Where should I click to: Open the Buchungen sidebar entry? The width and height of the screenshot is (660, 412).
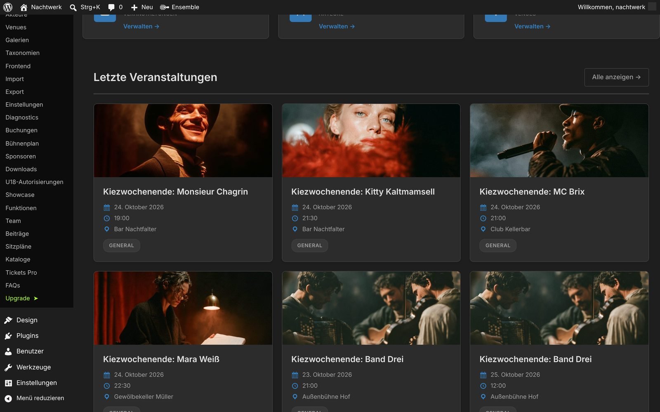(x=21, y=130)
